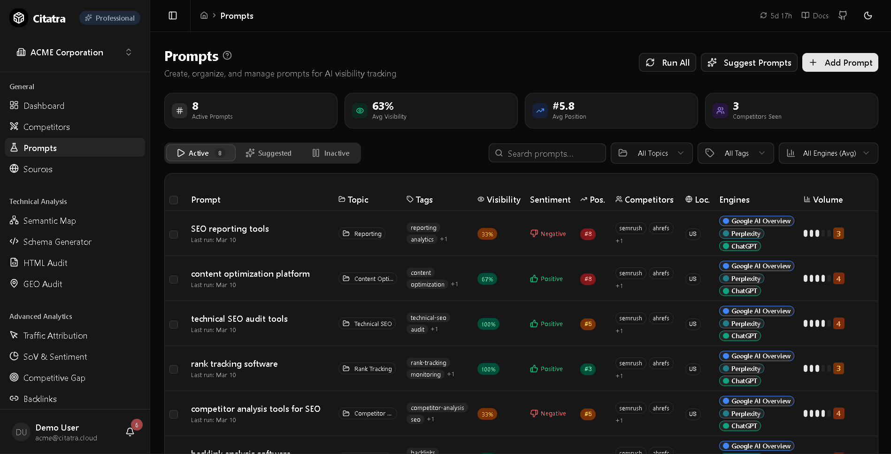This screenshot has width=891, height=454.
Task: Check the content optimization platform row checkbox
Action: click(174, 279)
